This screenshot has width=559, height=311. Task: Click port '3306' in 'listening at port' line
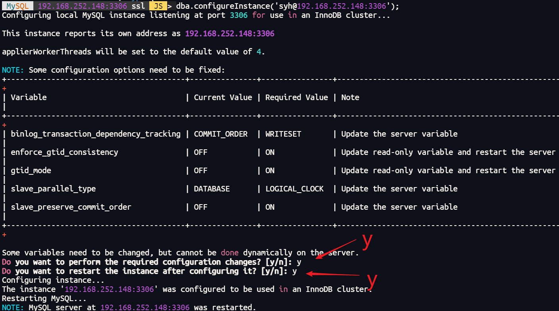coord(239,15)
